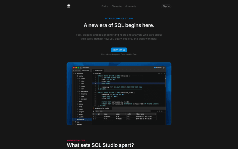Toggle the sidebar panel icon beside SQL Studio title

(81, 68)
